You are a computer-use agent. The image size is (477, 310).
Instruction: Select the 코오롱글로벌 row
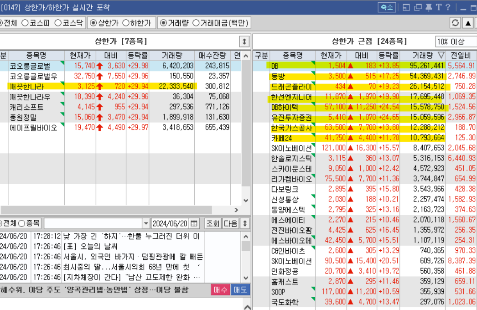(120, 66)
